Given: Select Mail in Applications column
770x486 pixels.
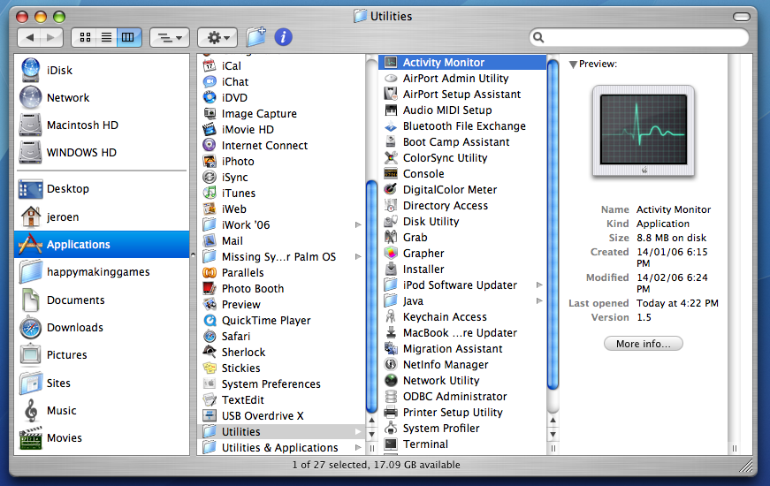Looking at the screenshot, I should (x=281, y=241).
